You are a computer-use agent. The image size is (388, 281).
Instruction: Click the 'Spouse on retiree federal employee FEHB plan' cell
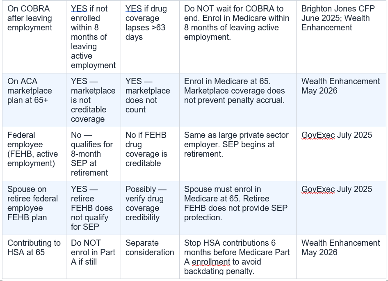point(34,208)
